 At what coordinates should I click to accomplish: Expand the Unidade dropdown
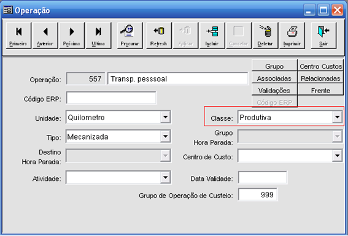[x=165, y=117]
